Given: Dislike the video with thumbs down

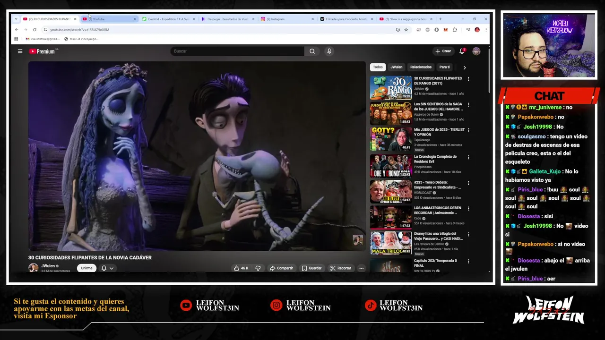Looking at the screenshot, I should 258,268.
